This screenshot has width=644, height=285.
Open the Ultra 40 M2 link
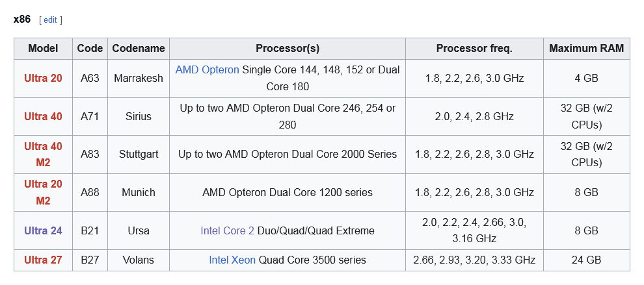coord(43,155)
